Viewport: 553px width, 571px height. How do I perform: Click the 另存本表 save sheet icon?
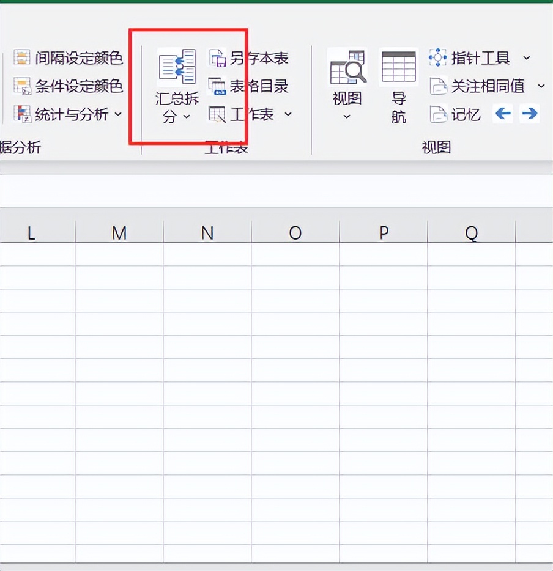pos(217,58)
